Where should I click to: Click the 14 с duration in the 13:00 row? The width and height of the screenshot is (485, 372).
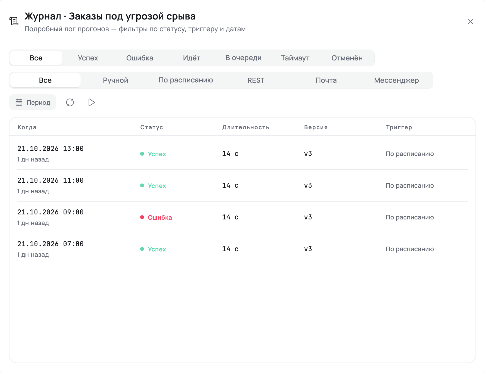230,154
